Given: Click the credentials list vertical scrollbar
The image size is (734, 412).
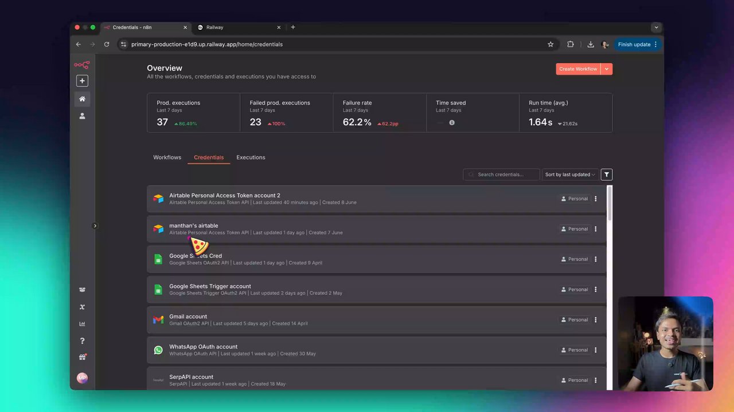Looking at the screenshot, I should 610,203.
